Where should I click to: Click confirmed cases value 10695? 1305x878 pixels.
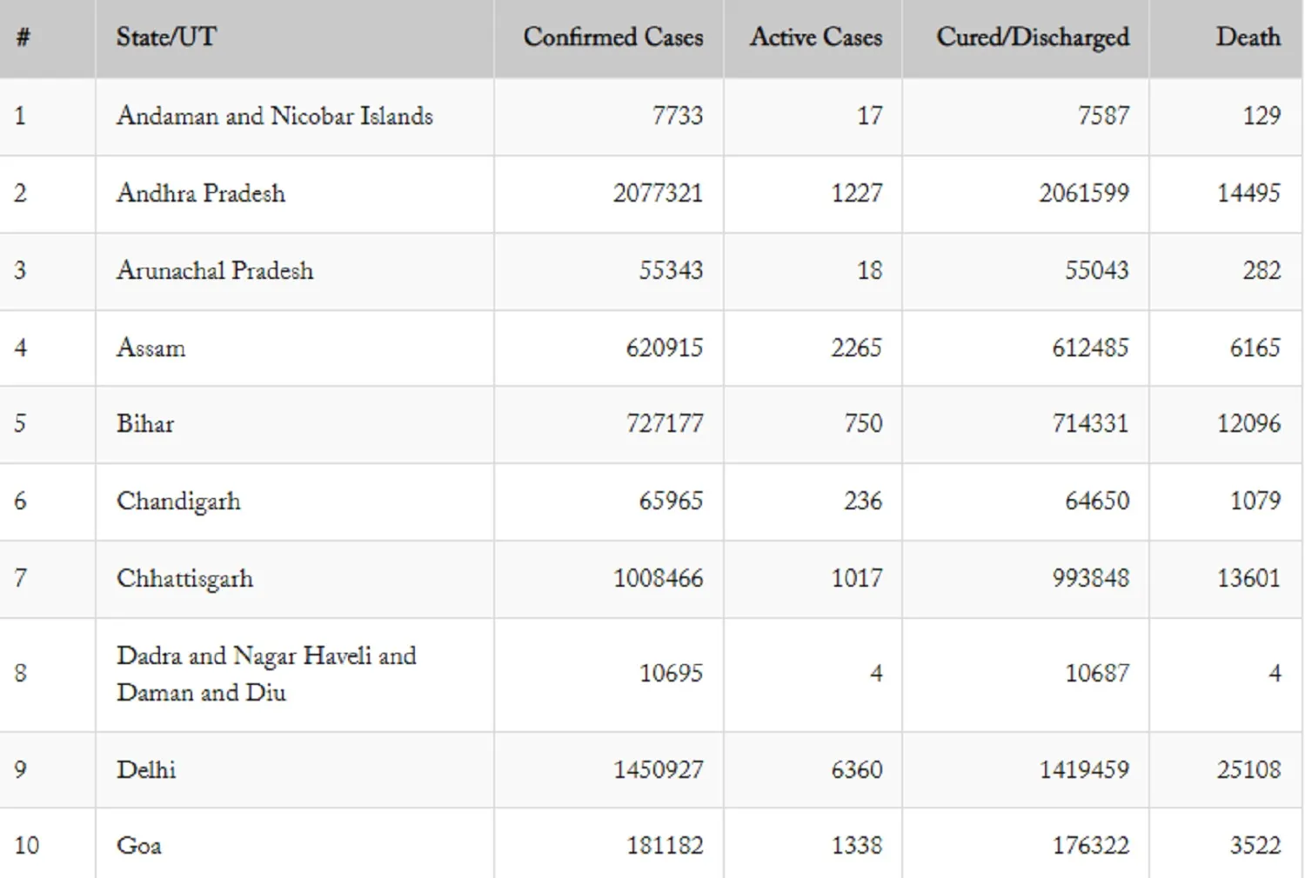[x=671, y=674]
